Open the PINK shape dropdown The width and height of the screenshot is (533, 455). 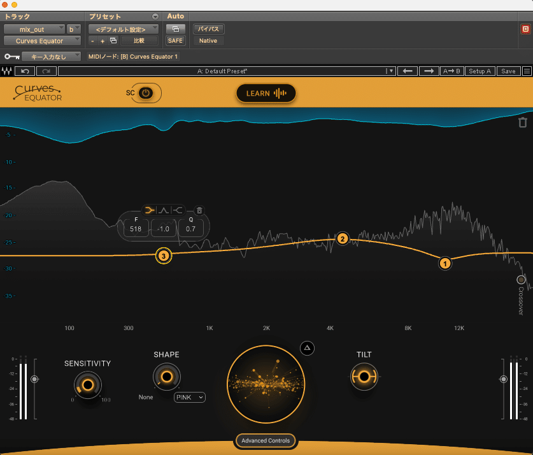pyautogui.click(x=189, y=397)
